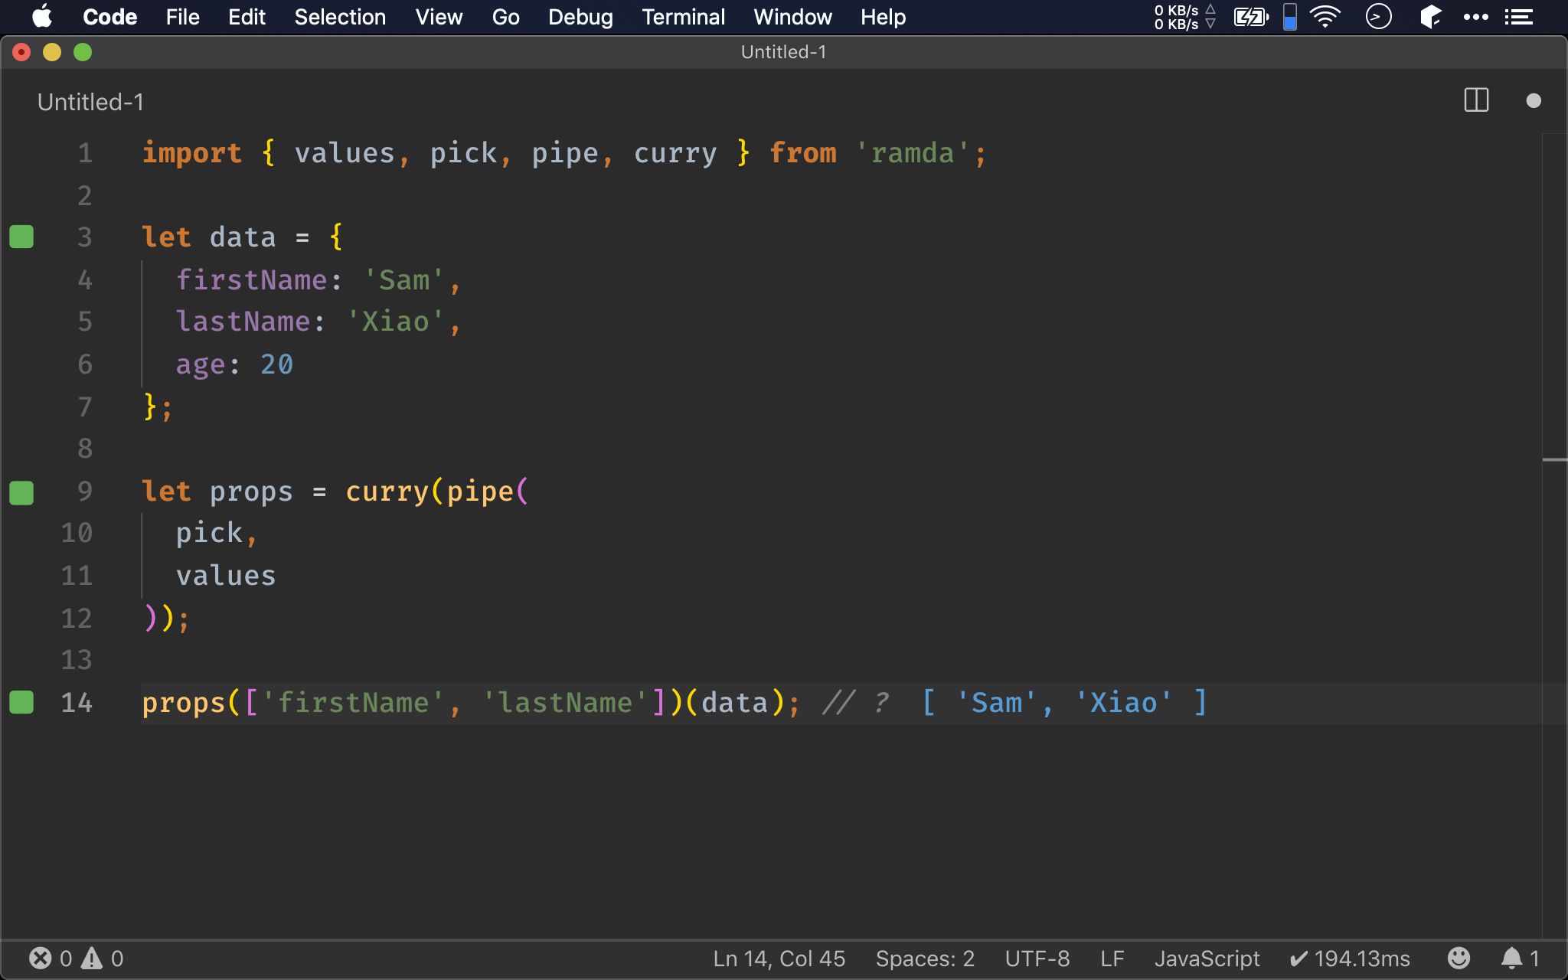Viewport: 1568px width, 980px height.
Task: Click the white hexagon menu bar icon
Action: [1430, 17]
